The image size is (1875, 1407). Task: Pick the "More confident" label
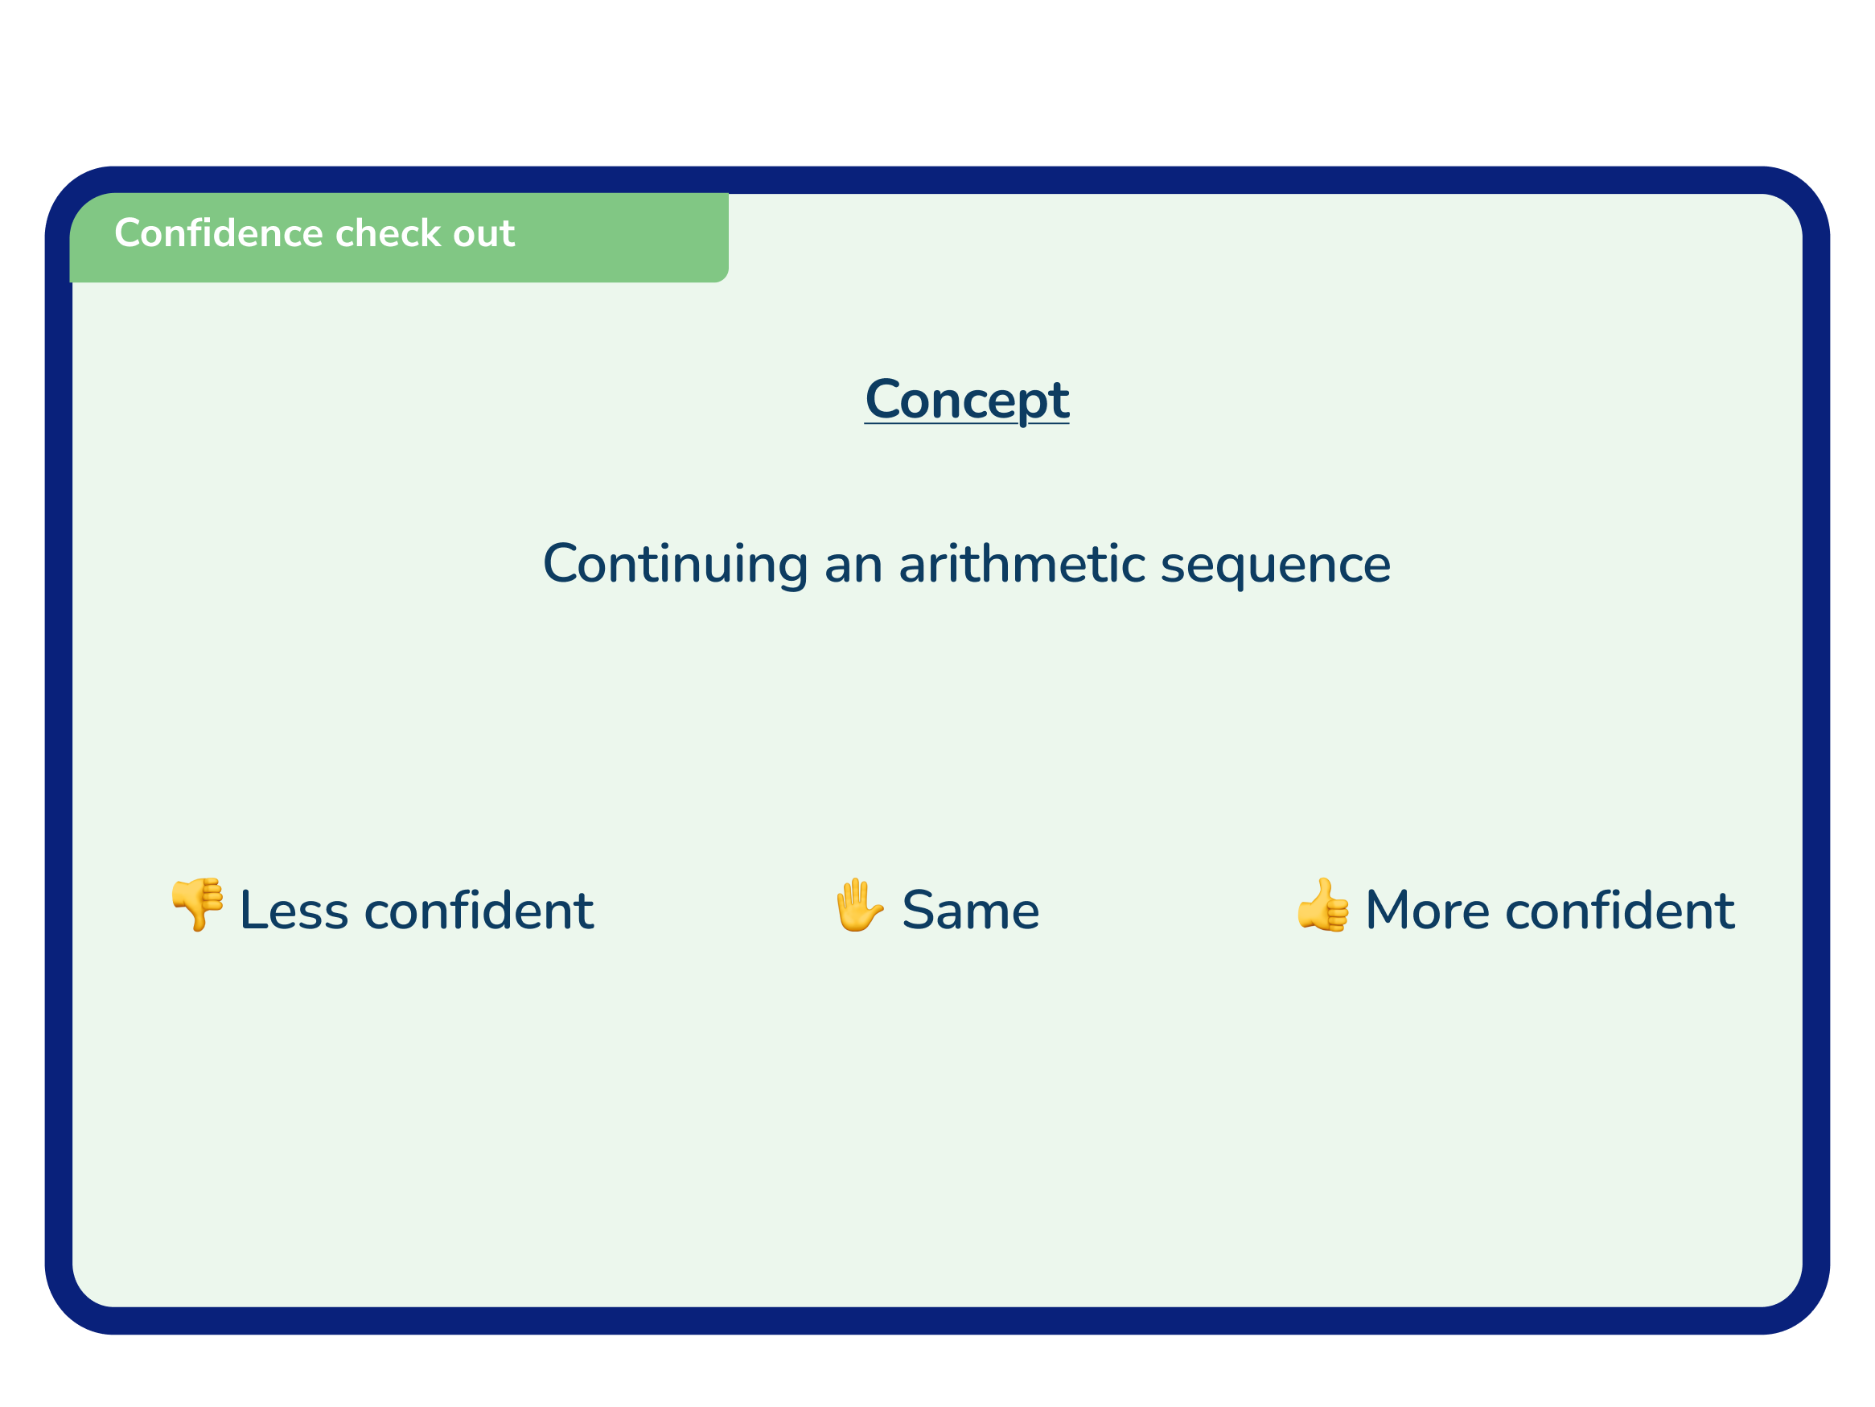[1549, 911]
